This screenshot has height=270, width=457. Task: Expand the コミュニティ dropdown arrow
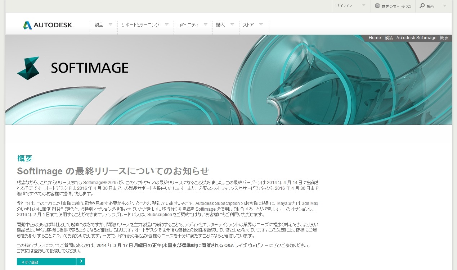(205, 24)
